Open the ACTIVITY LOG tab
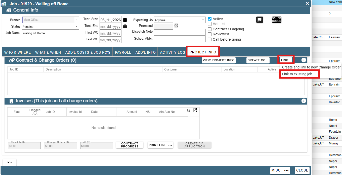 tap(173, 52)
